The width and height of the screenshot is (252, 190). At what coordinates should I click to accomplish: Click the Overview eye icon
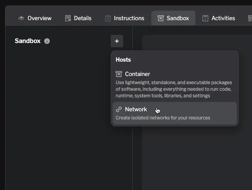coord(21,18)
